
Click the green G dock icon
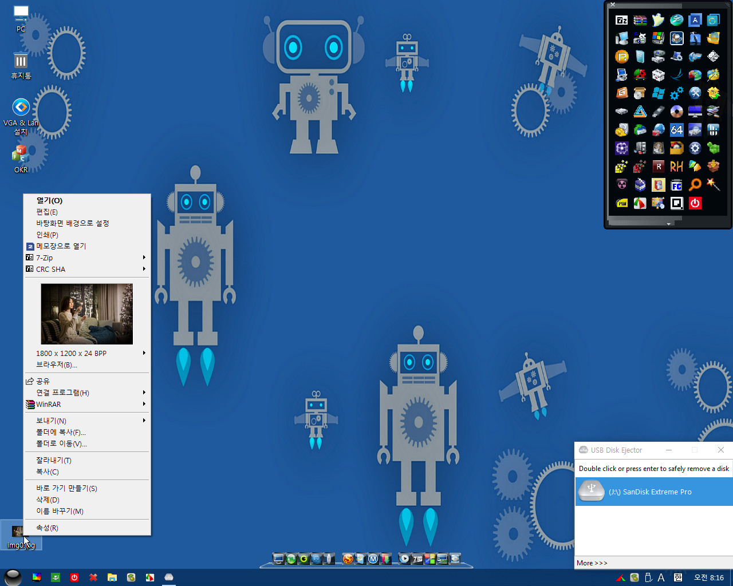[x=304, y=559]
